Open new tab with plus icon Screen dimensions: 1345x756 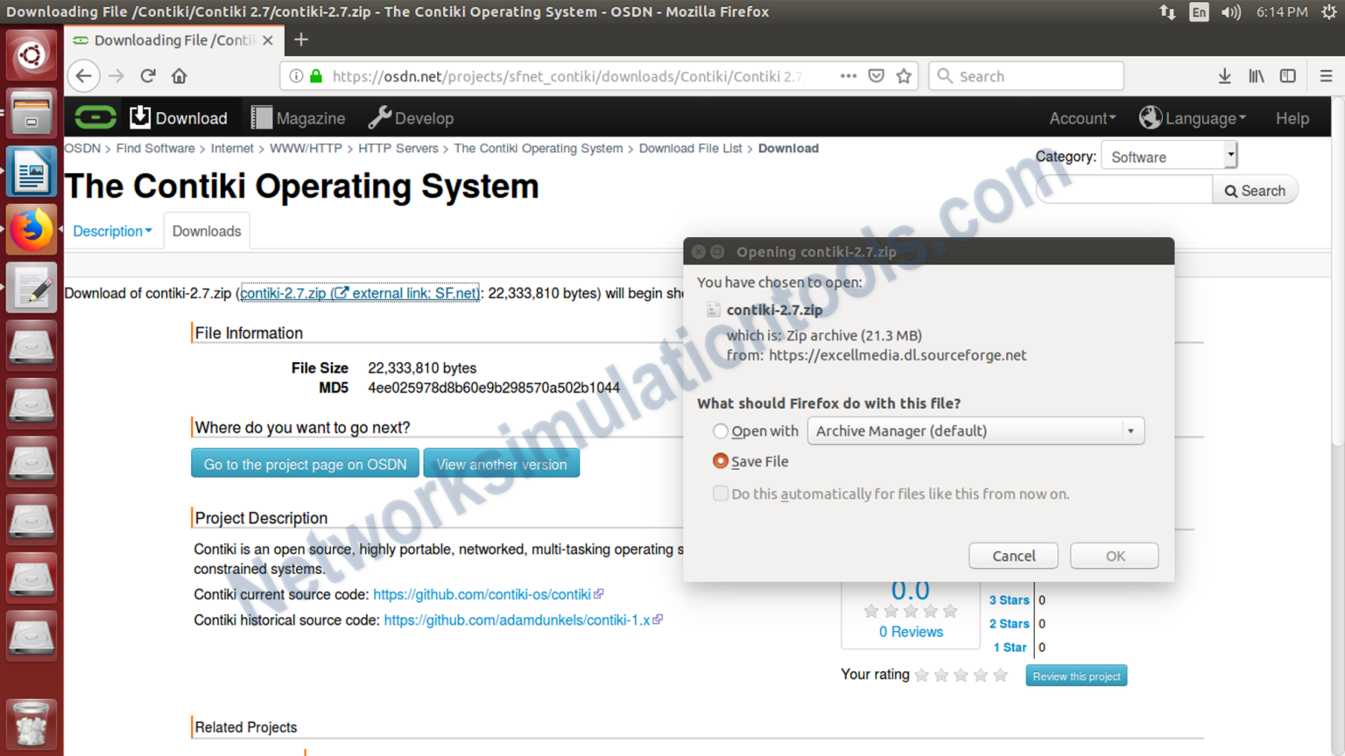click(301, 40)
